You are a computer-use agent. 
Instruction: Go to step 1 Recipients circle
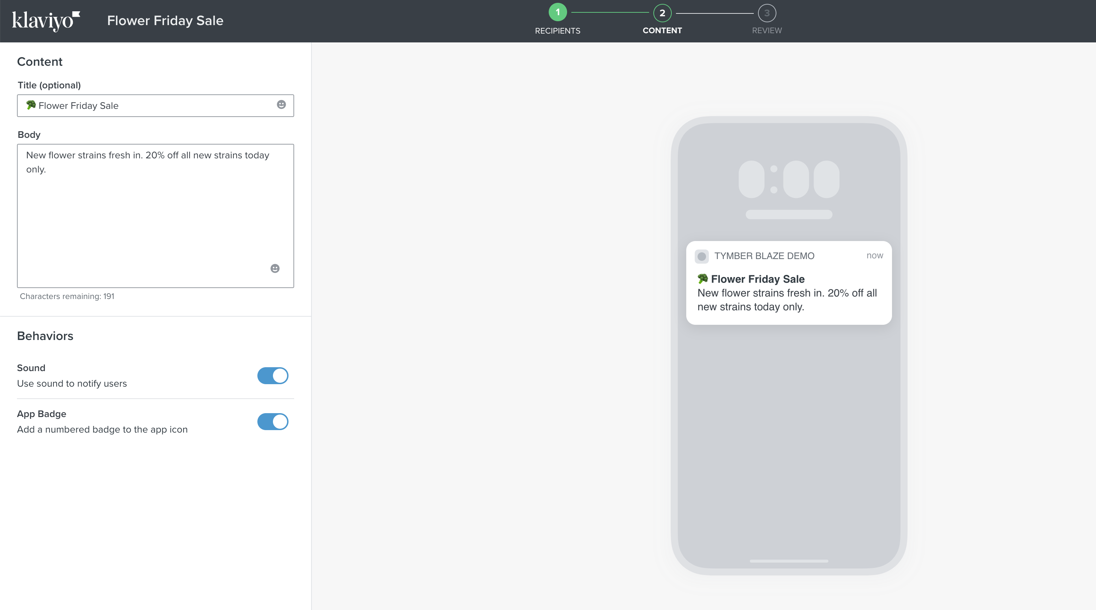(x=557, y=13)
